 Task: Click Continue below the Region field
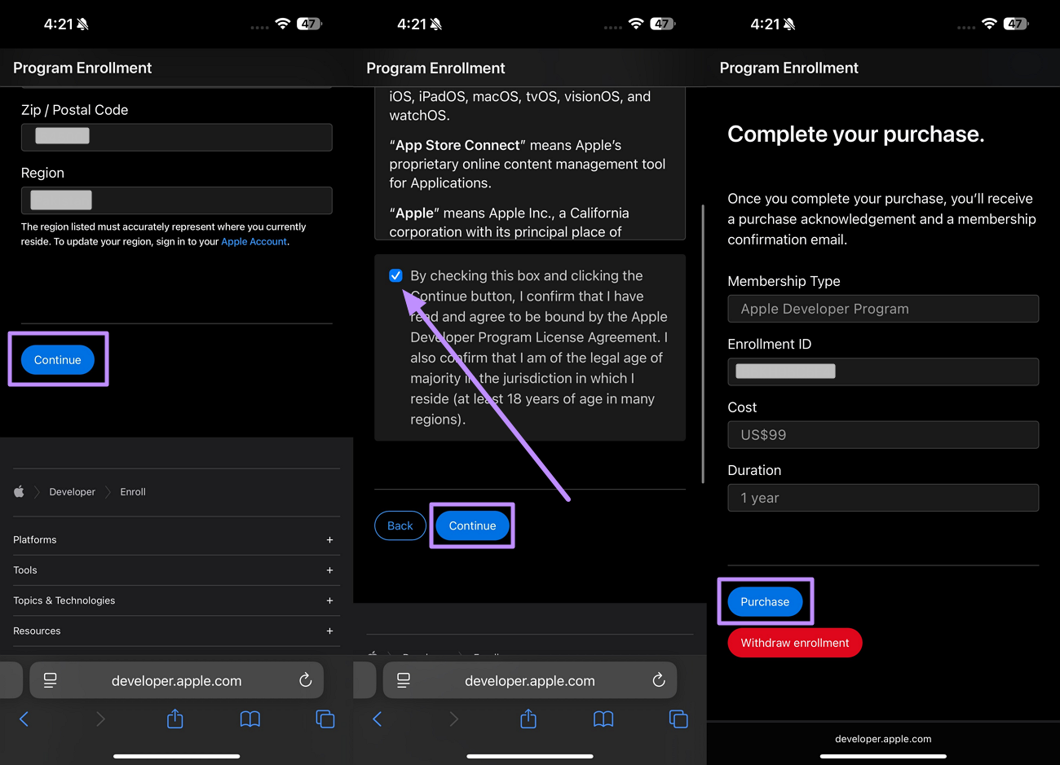(58, 359)
